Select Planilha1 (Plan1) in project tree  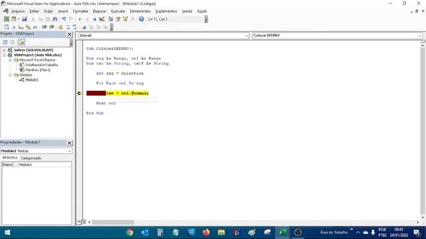[x=38, y=70]
